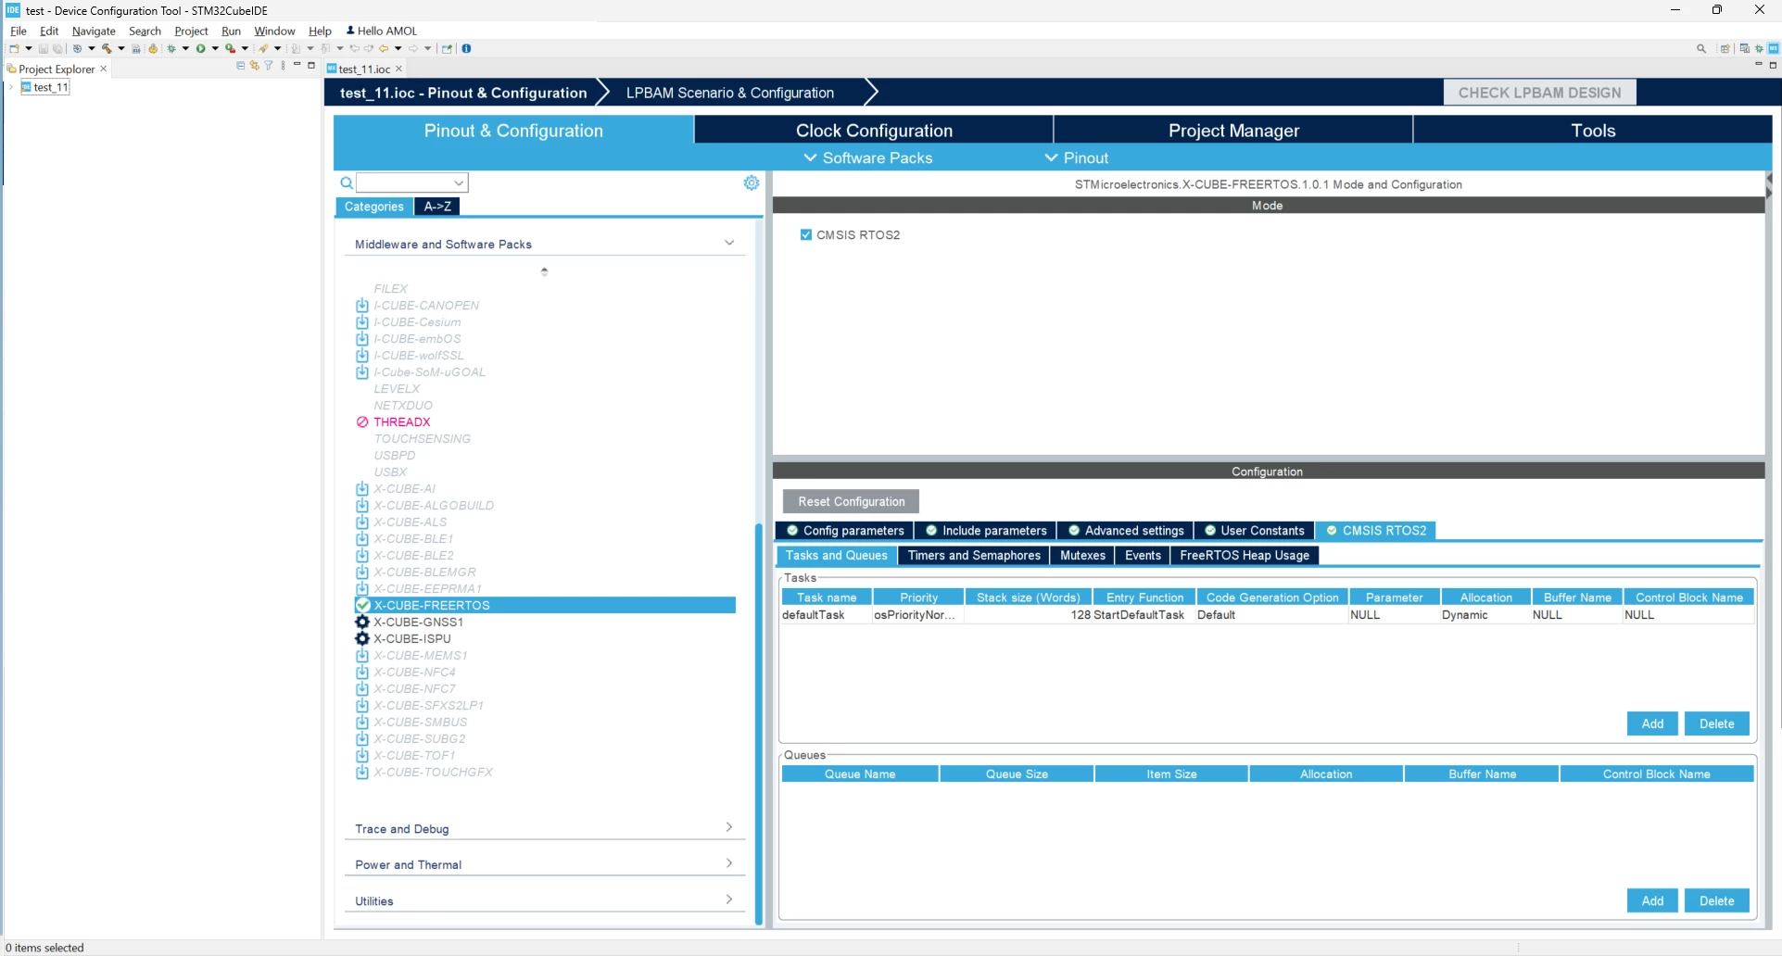
Task: Click the magnifier icon beside the category search box
Action: coord(347,182)
